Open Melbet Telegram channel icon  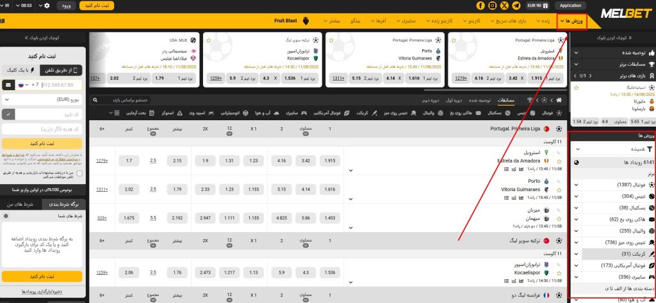517,5
